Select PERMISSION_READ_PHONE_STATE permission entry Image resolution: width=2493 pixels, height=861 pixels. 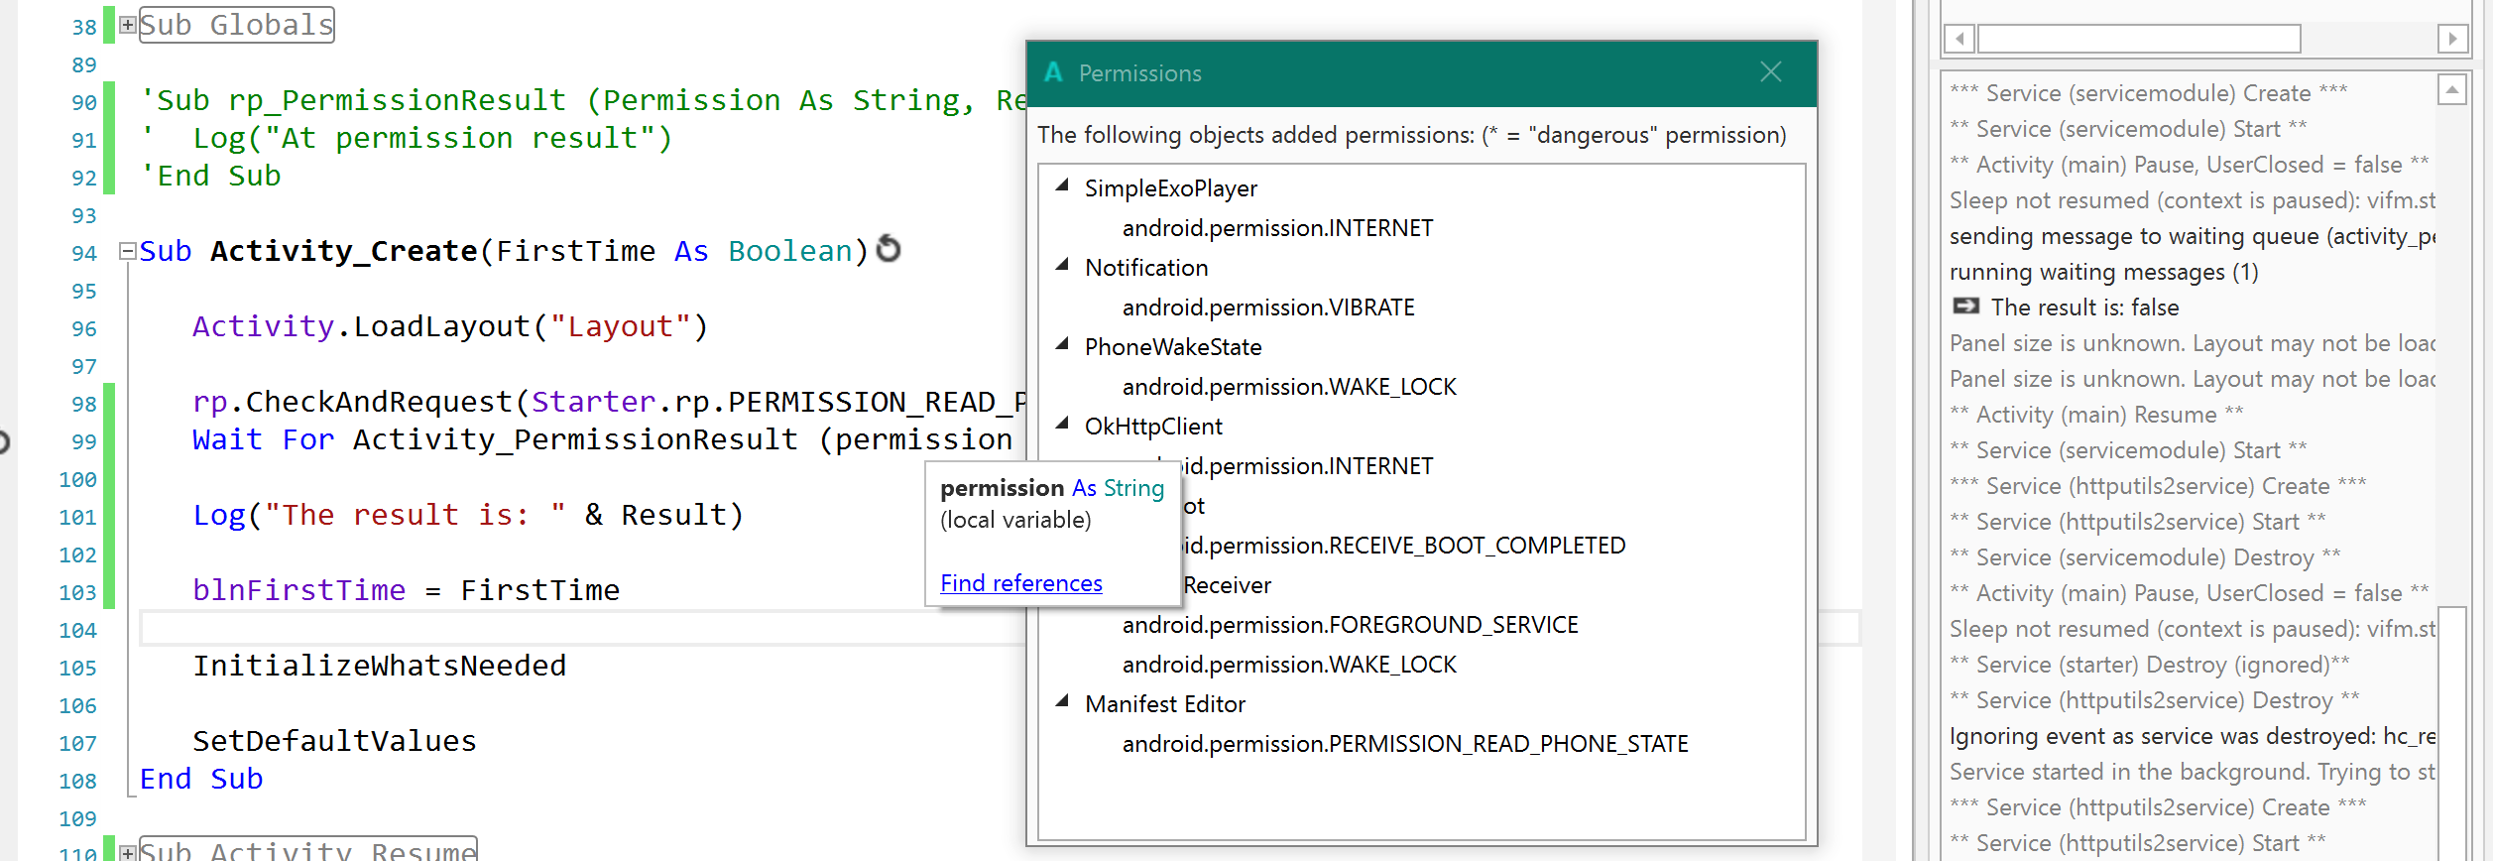tap(1405, 744)
